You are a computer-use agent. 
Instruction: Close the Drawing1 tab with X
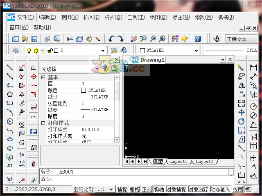(x=230, y=59)
